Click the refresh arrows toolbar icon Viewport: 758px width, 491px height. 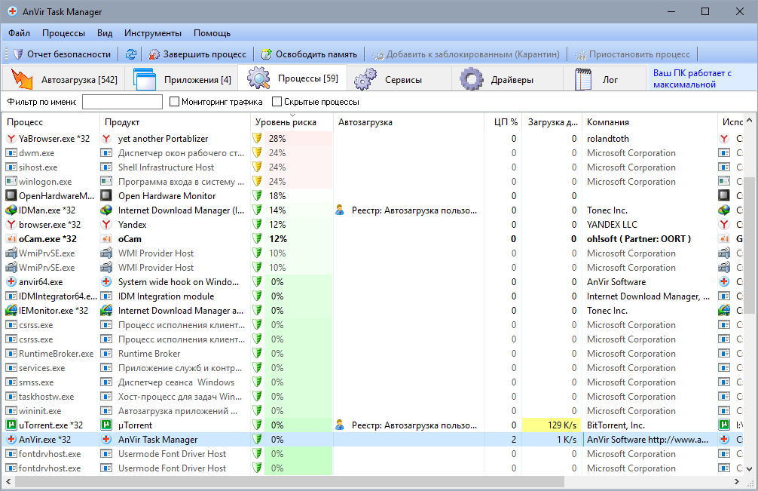130,54
